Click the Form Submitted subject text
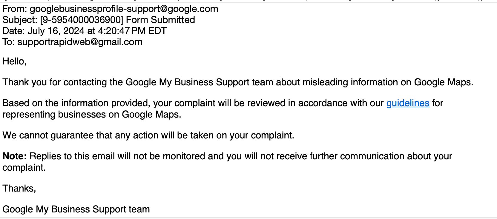Image resolution: width=497 pixels, height=219 pixels. coord(160,20)
